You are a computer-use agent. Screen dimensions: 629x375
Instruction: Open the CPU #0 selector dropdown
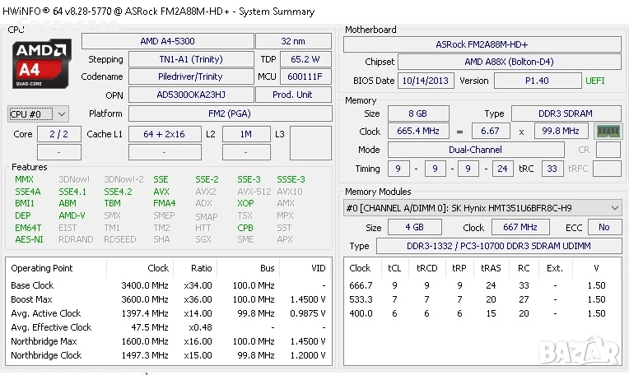click(38, 114)
